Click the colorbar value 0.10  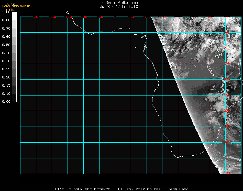pos(6,94)
